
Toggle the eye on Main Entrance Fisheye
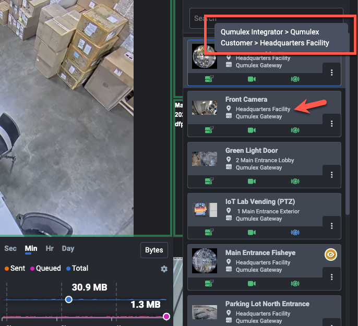331,255
